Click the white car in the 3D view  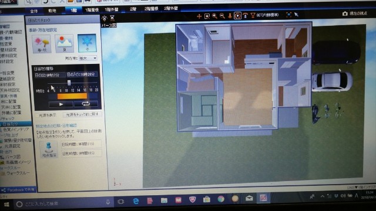(x=332, y=81)
